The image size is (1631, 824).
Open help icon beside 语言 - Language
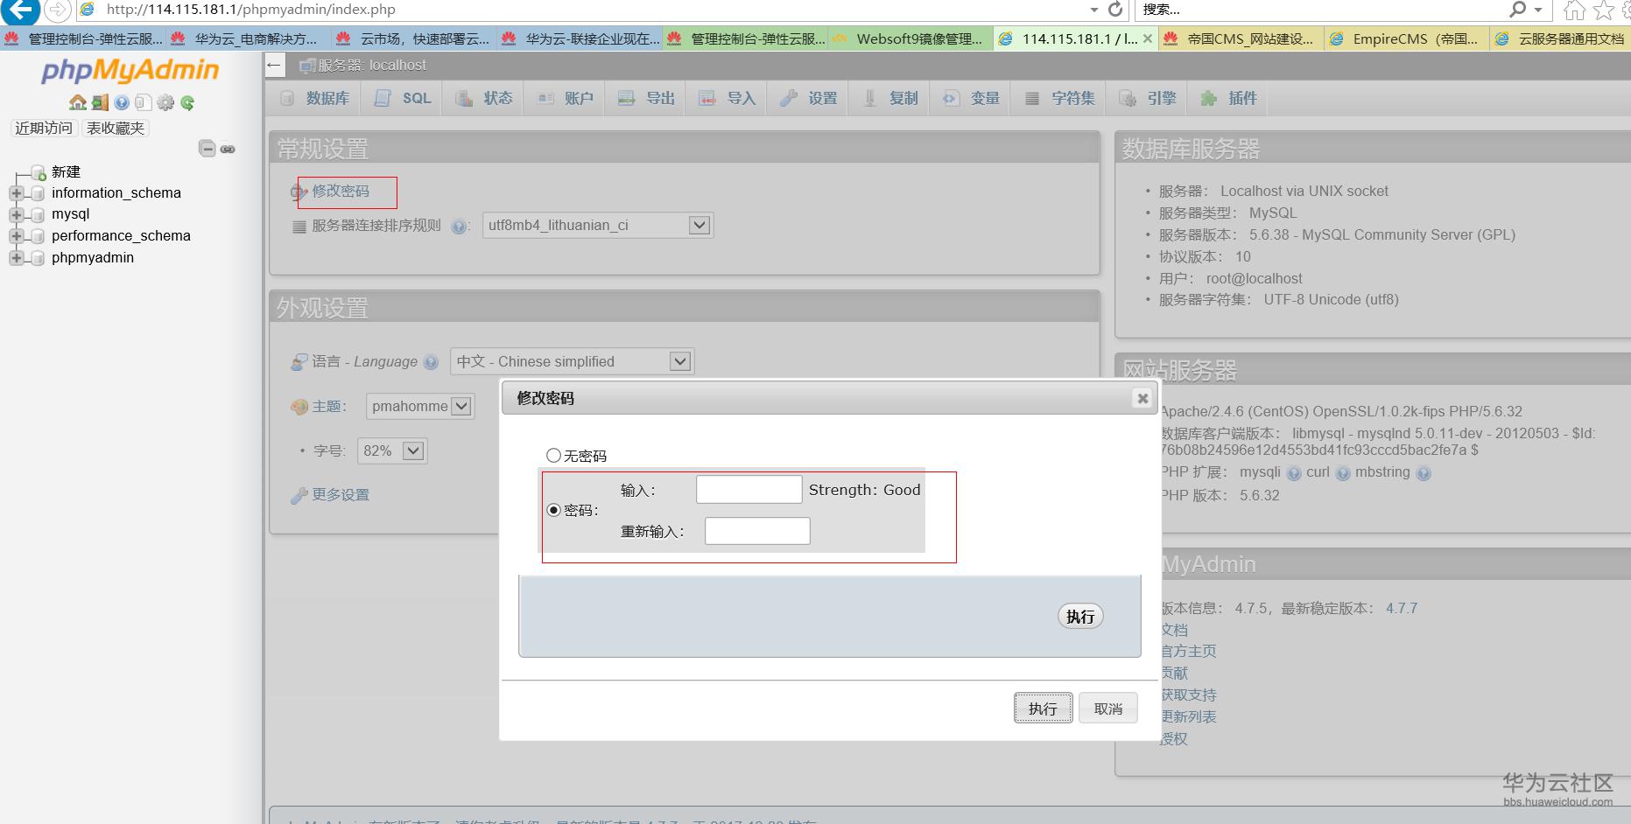coord(431,362)
